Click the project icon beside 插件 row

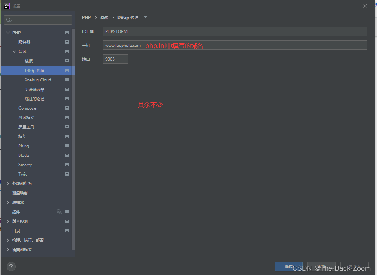click(x=67, y=212)
